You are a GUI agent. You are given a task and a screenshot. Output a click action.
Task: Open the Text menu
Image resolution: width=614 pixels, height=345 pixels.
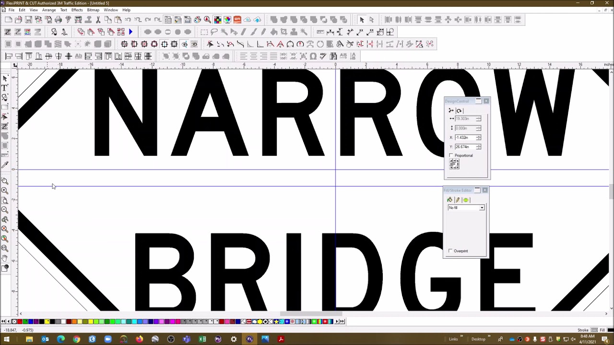click(63, 10)
